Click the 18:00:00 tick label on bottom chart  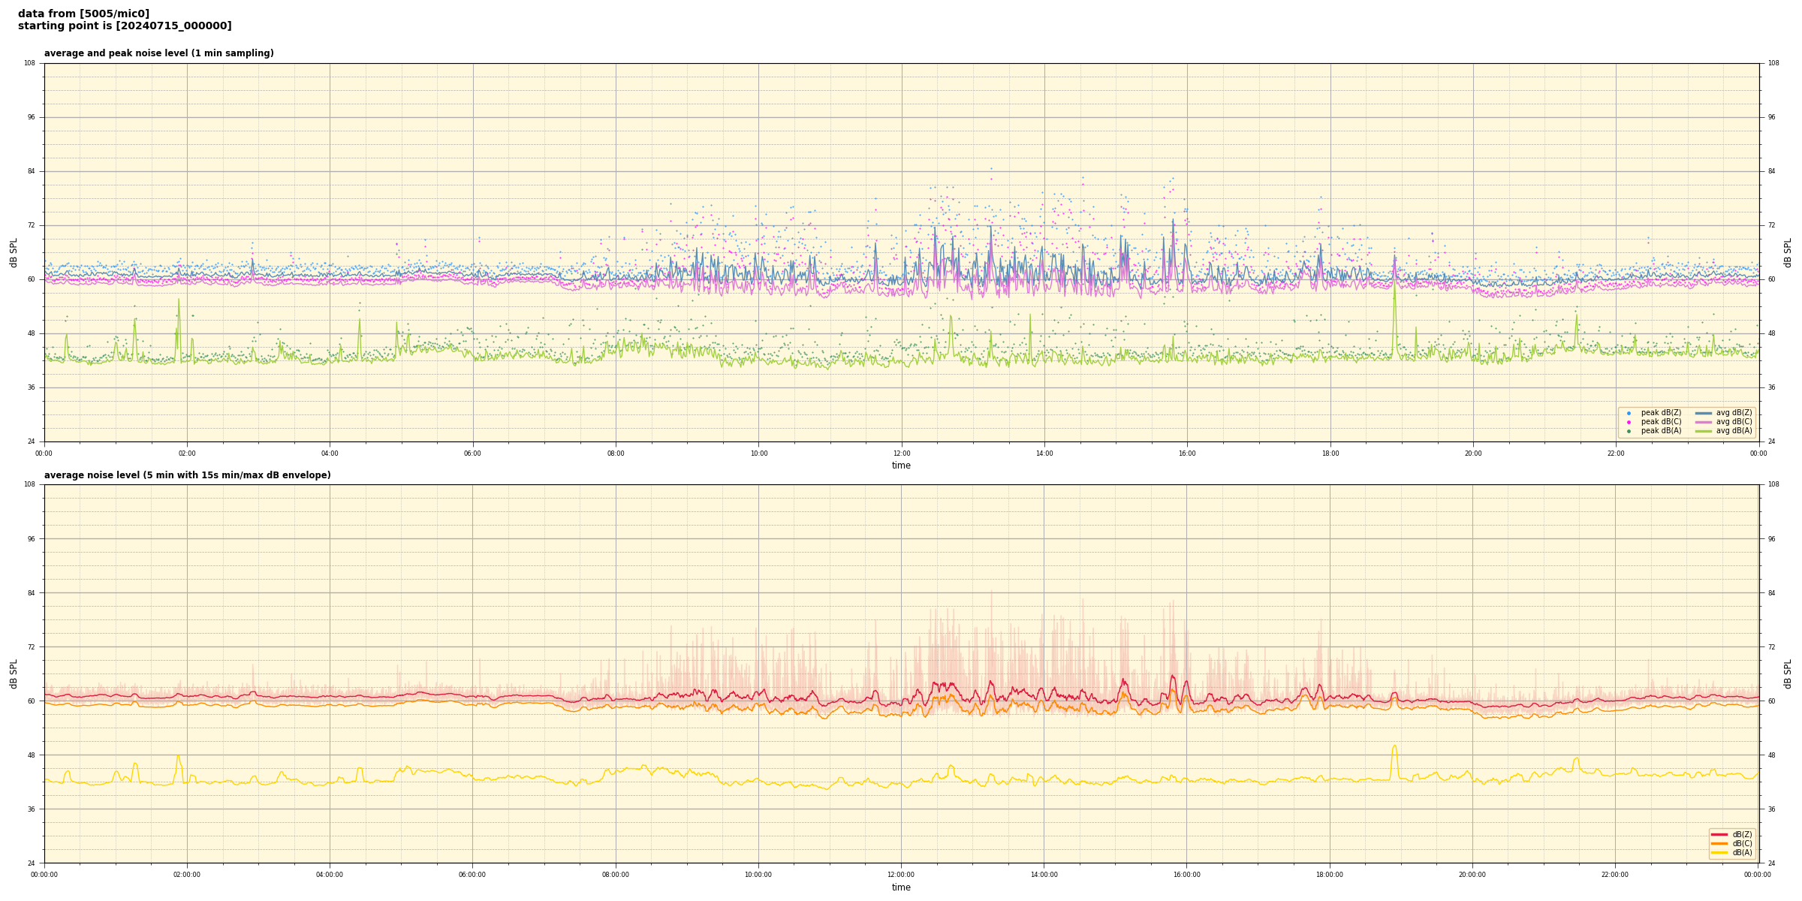click(1330, 875)
